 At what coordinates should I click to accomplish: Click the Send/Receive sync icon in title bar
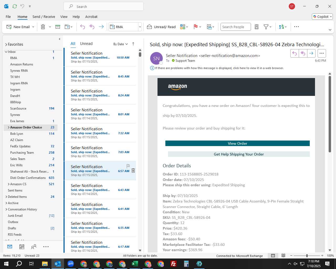tap(15, 6)
